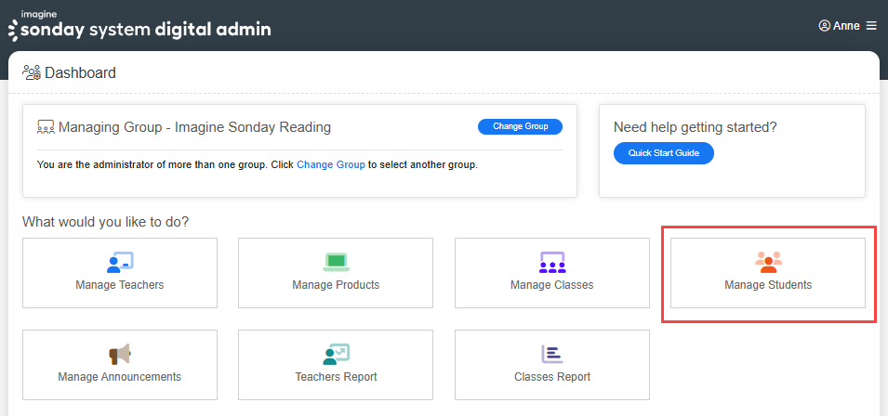Open the Manage Students label
This screenshot has width=888, height=416.
[x=768, y=285]
